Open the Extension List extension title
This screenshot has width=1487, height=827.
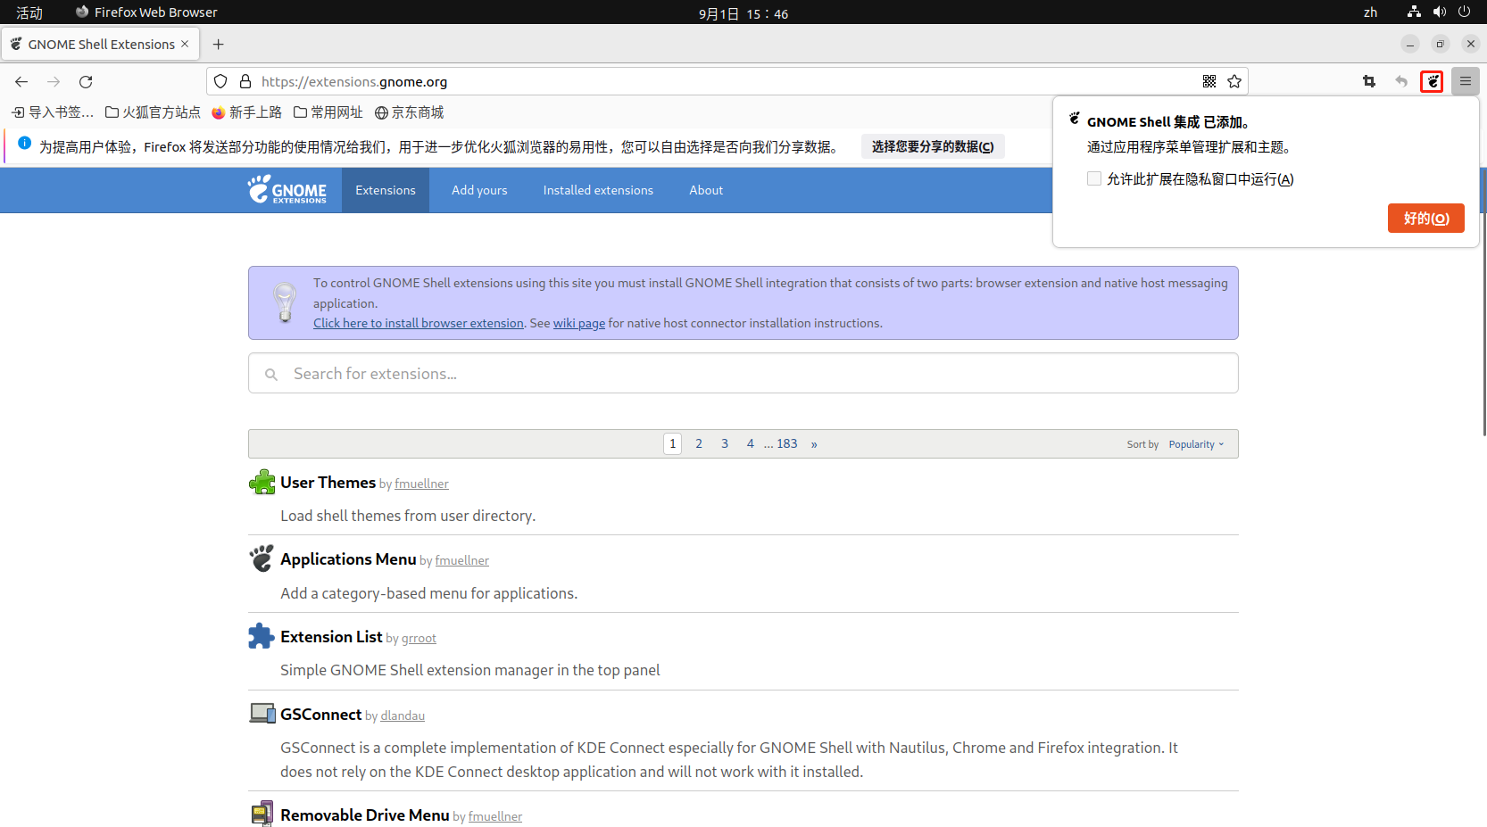pos(331,636)
